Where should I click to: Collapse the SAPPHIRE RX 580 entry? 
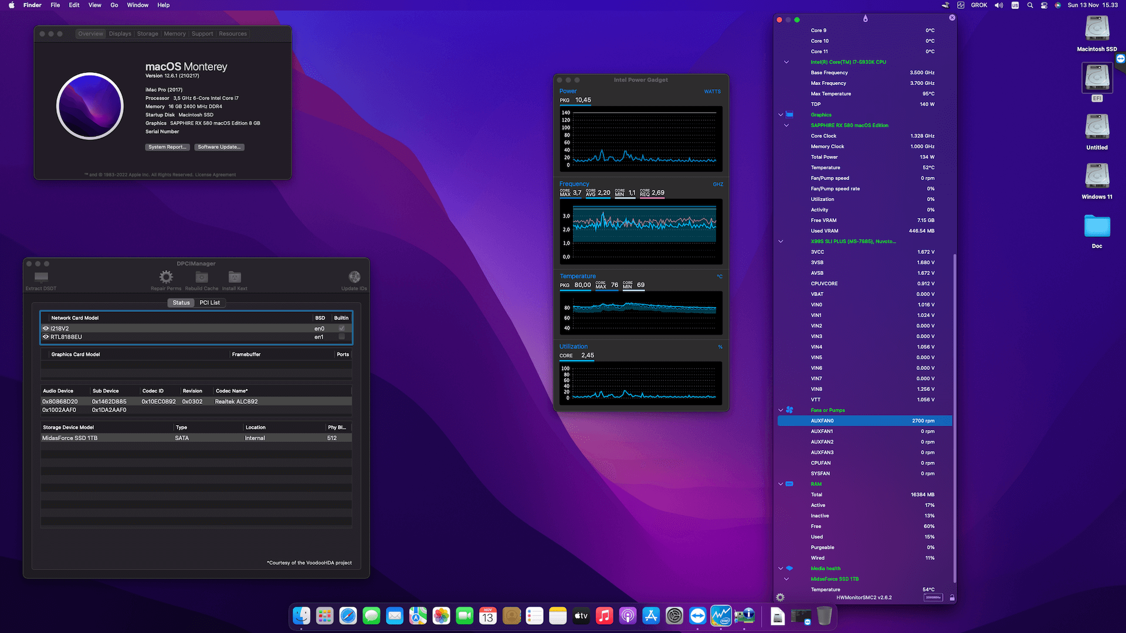tap(786, 125)
